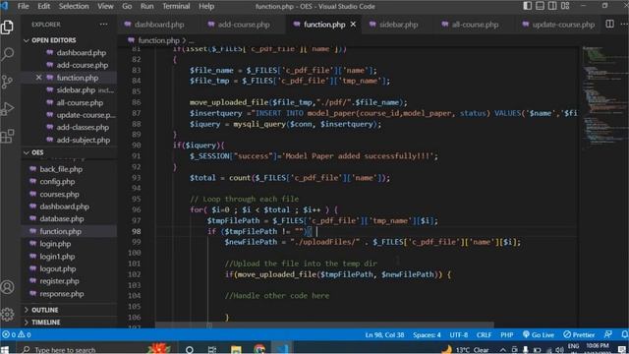Open config.php in the OES folder
The width and height of the screenshot is (629, 354).
(x=57, y=181)
